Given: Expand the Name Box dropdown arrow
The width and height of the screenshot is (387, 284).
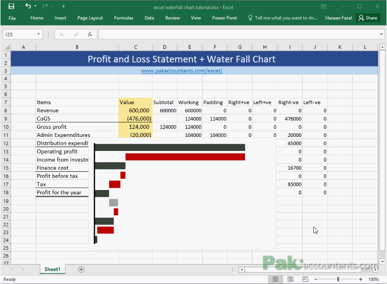Looking at the screenshot, I should click(39, 34).
